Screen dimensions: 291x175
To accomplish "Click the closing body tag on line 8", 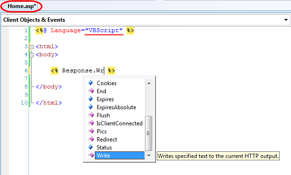I will coord(49,87).
